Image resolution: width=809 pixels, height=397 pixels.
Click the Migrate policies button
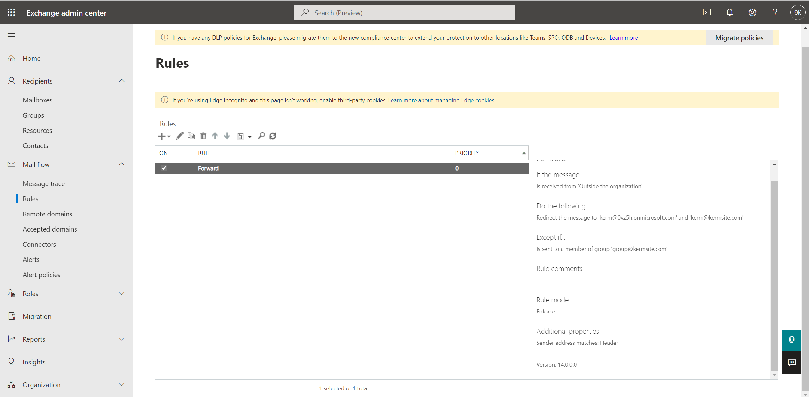click(x=739, y=38)
